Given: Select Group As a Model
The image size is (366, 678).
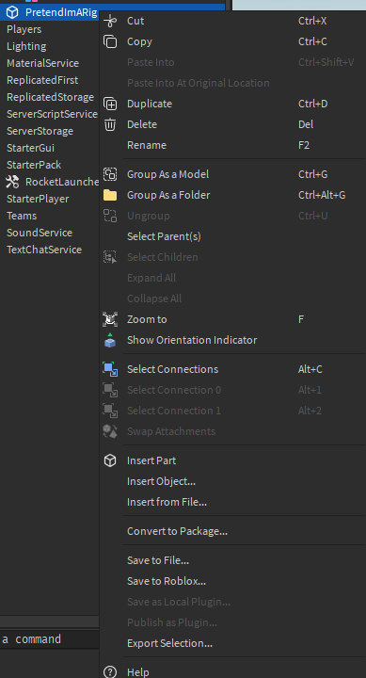Looking at the screenshot, I should [233, 174].
